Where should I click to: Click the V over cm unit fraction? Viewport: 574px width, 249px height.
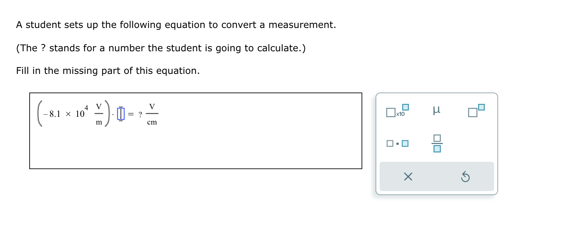point(152,114)
